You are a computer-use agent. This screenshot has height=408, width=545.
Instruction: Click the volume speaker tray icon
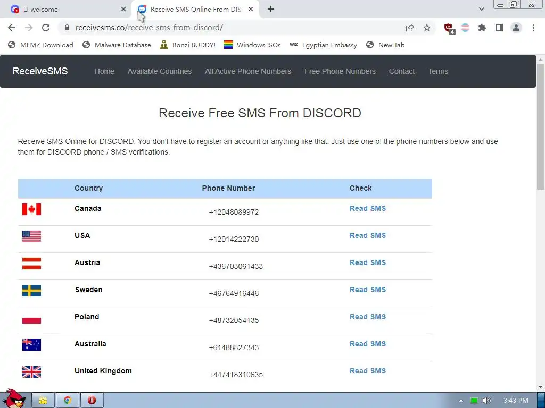point(487,401)
